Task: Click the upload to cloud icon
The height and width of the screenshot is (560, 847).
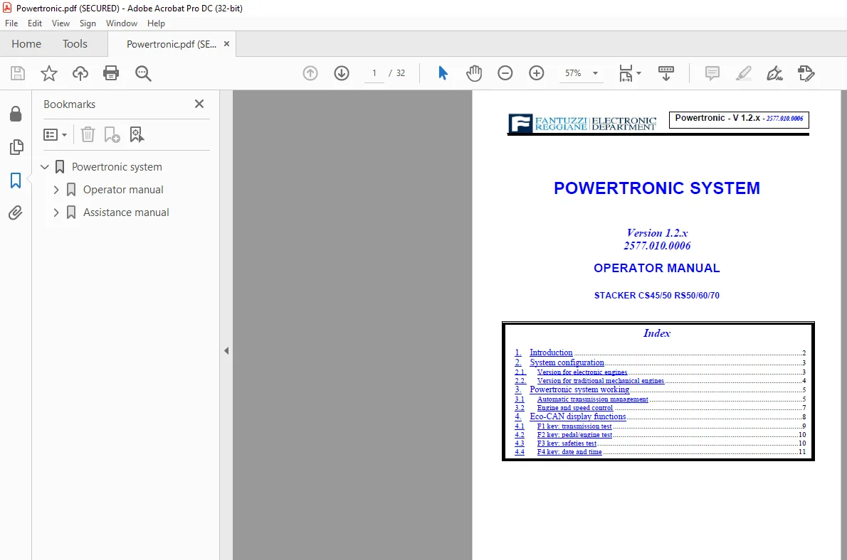Action: click(80, 73)
